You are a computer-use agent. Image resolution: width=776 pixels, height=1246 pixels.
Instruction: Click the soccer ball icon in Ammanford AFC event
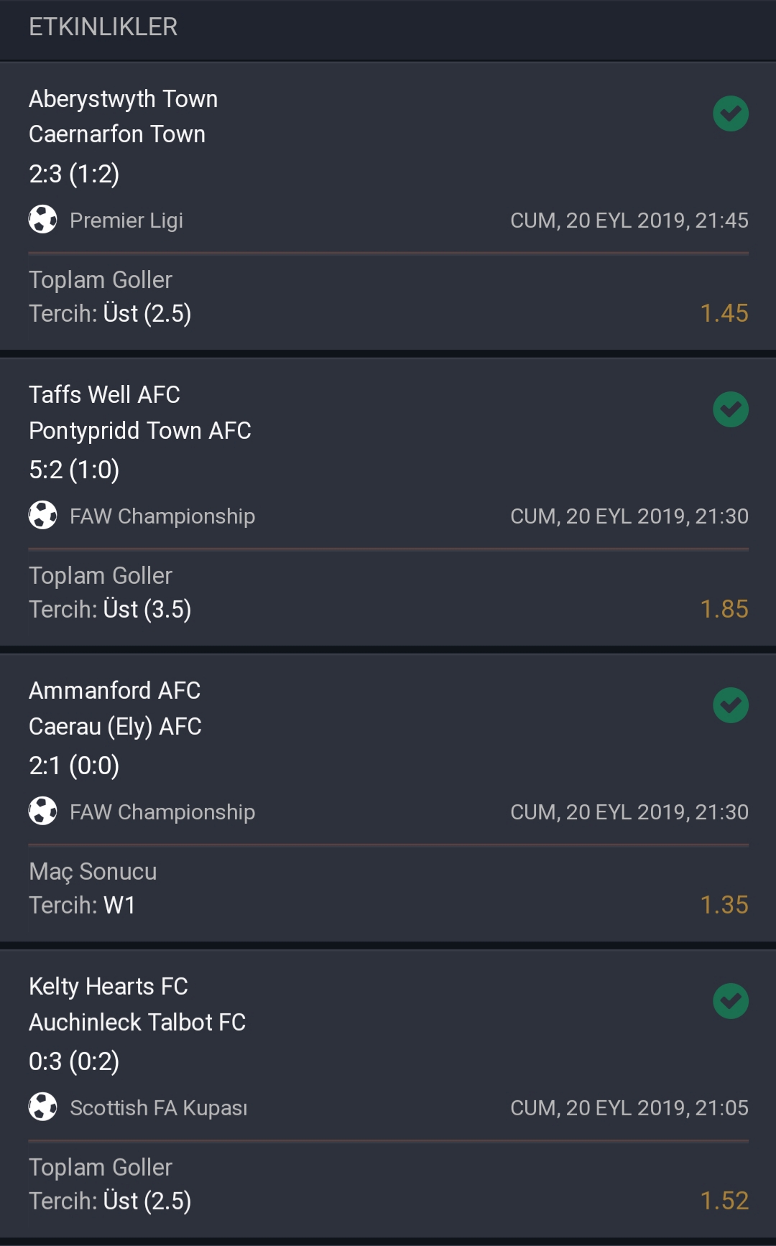[x=43, y=812]
